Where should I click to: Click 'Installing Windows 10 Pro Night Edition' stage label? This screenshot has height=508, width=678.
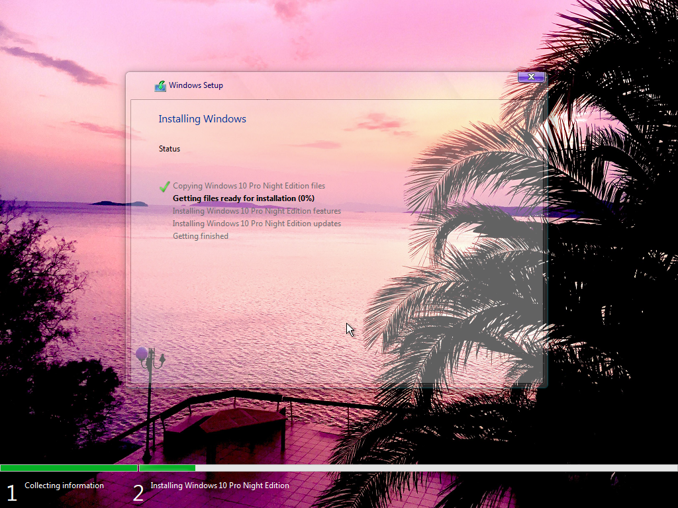click(x=220, y=486)
